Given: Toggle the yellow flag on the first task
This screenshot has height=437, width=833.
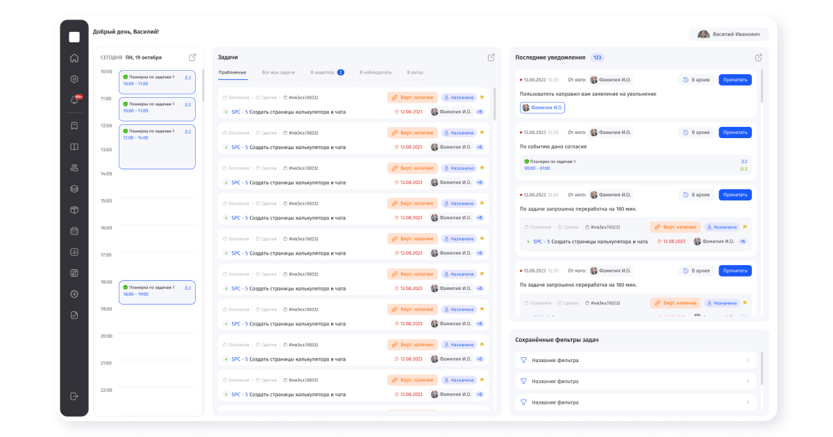Looking at the screenshot, I should tap(482, 98).
